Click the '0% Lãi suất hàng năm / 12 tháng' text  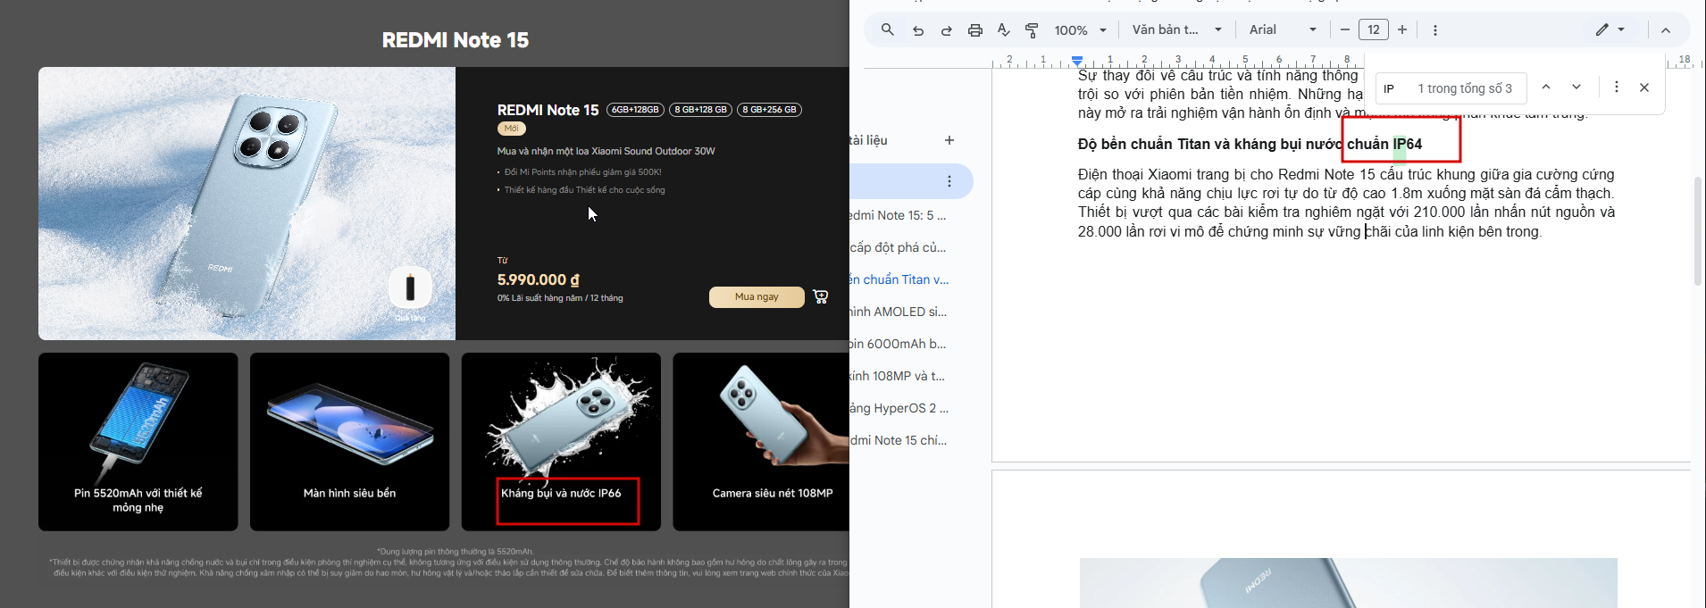point(560,298)
